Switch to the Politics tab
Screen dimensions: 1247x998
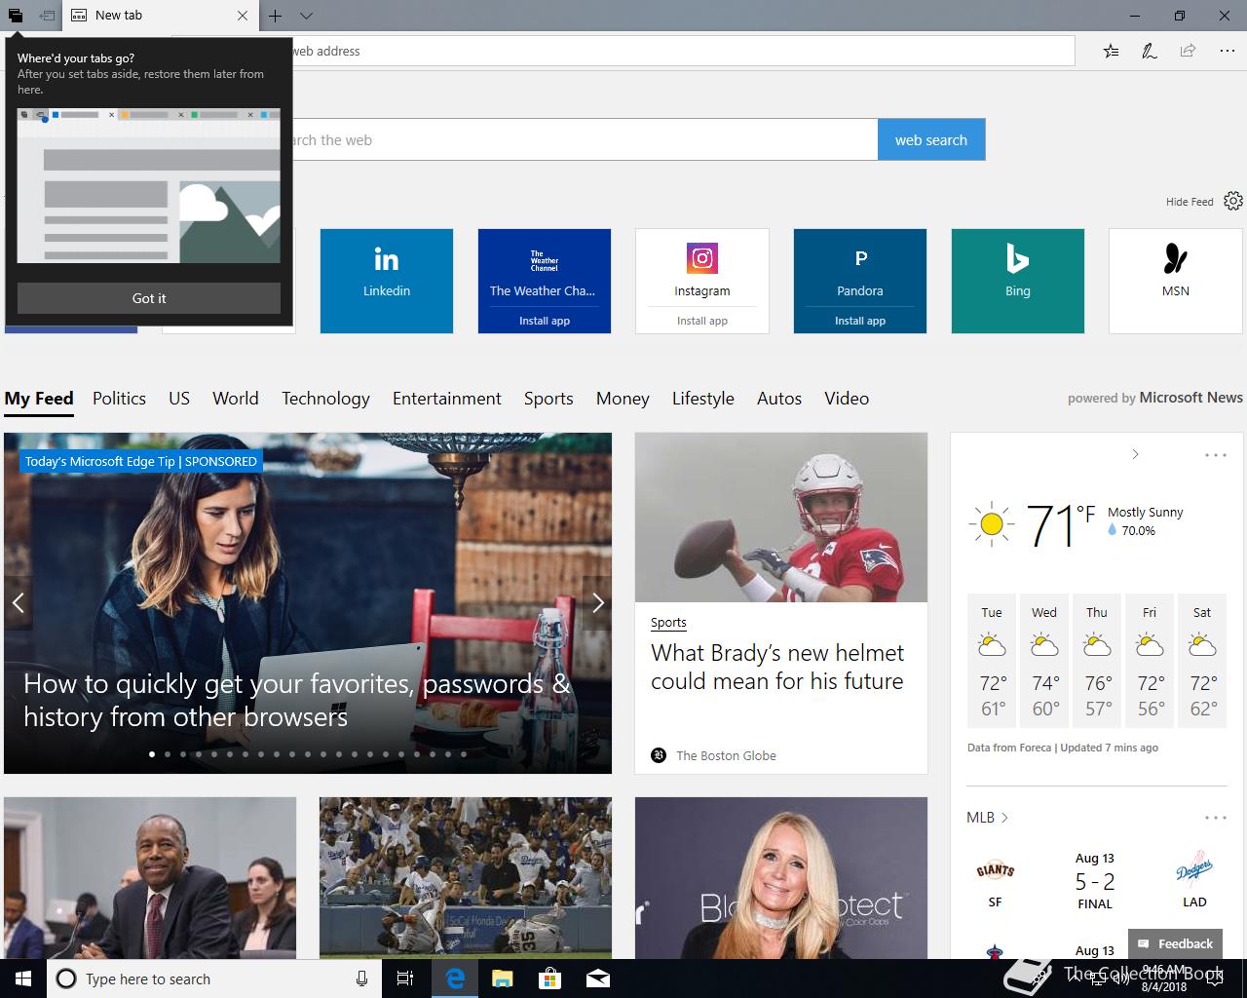pyautogui.click(x=119, y=399)
